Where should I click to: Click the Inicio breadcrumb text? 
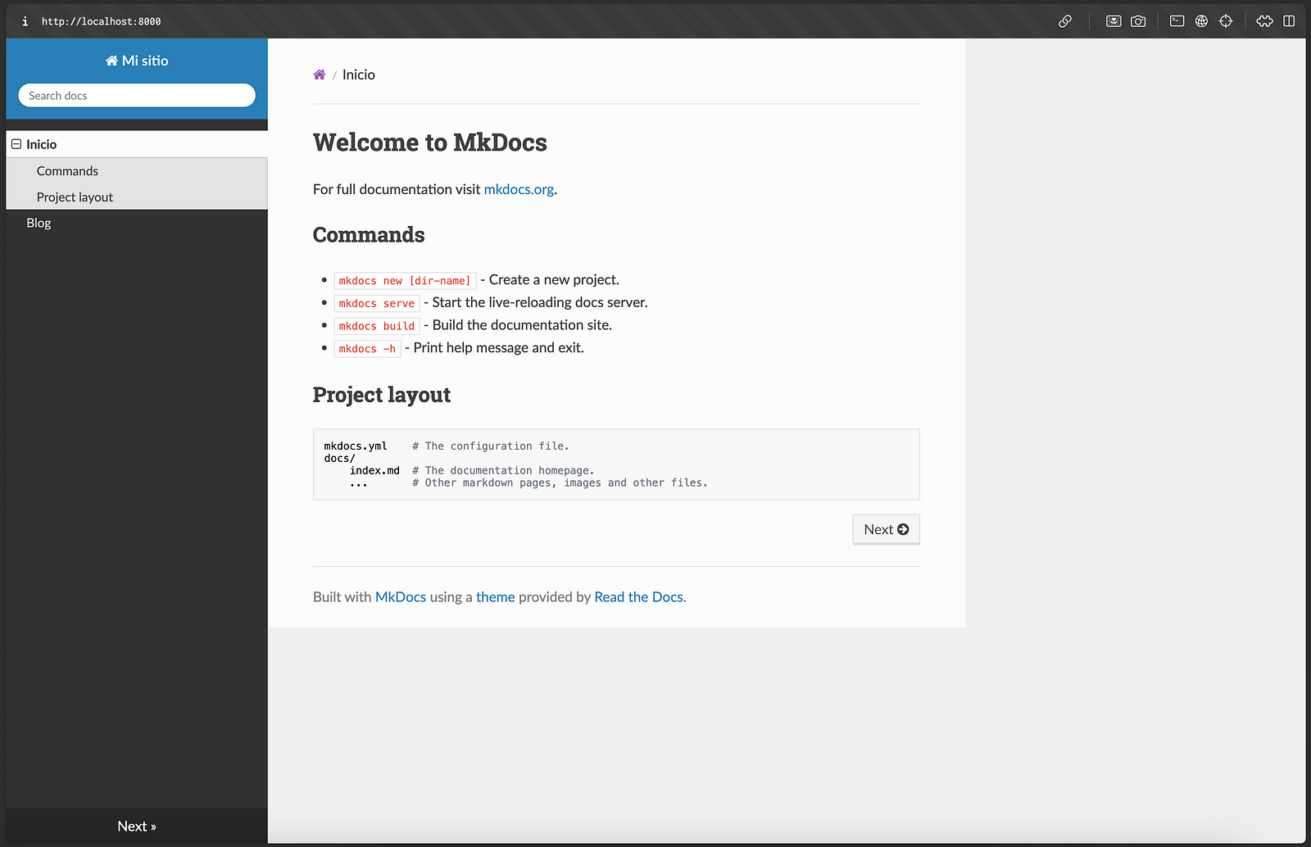tap(359, 75)
